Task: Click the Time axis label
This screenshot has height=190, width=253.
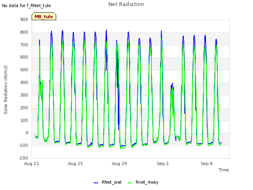Action: [x=223, y=170]
